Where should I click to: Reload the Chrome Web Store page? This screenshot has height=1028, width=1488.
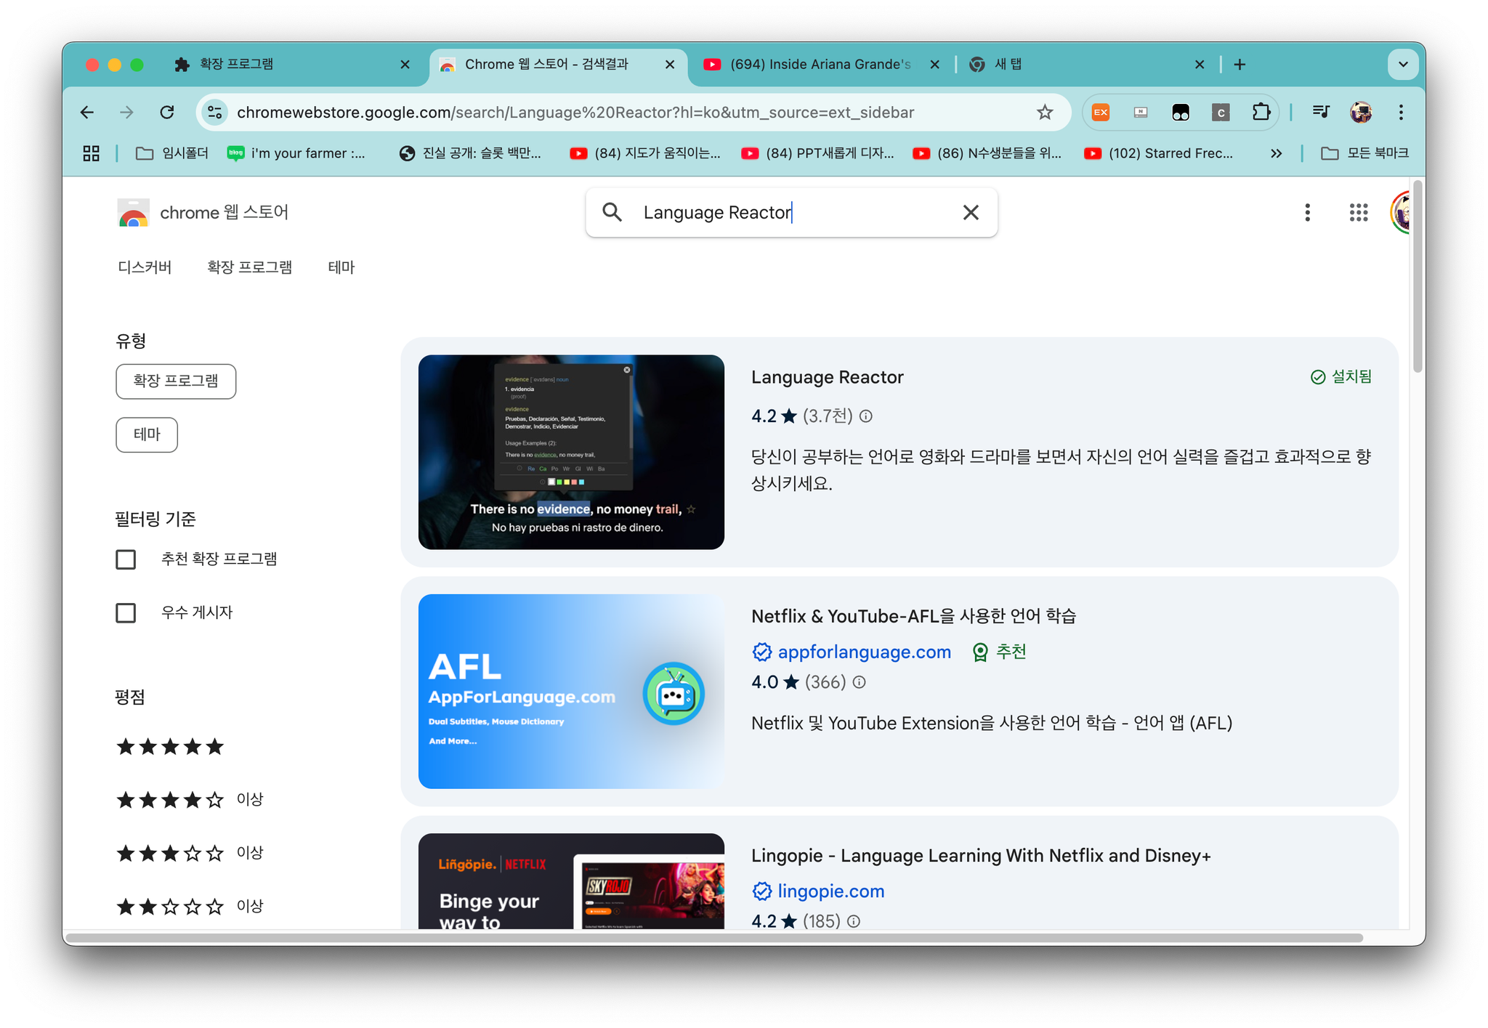(x=167, y=112)
